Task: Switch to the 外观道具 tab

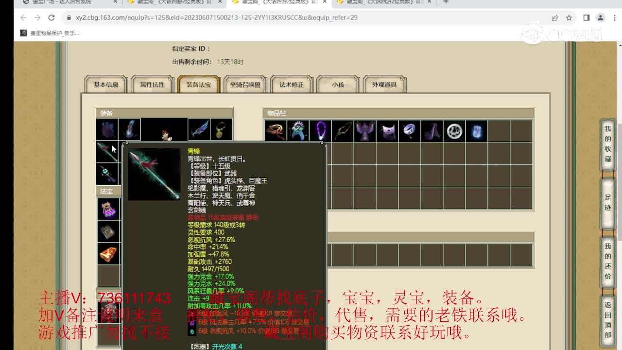Action: [x=384, y=85]
